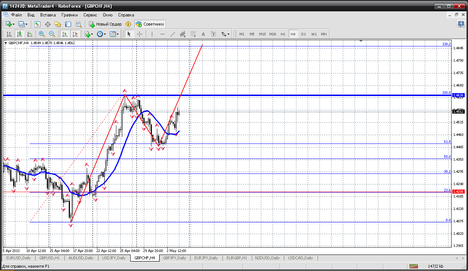Expand the periods dropdown arrow
468x271 pixels.
click(105, 34)
